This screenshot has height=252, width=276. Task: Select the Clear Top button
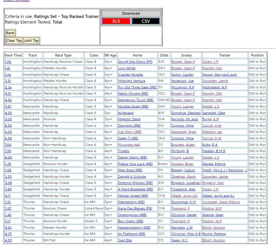click(14, 41)
